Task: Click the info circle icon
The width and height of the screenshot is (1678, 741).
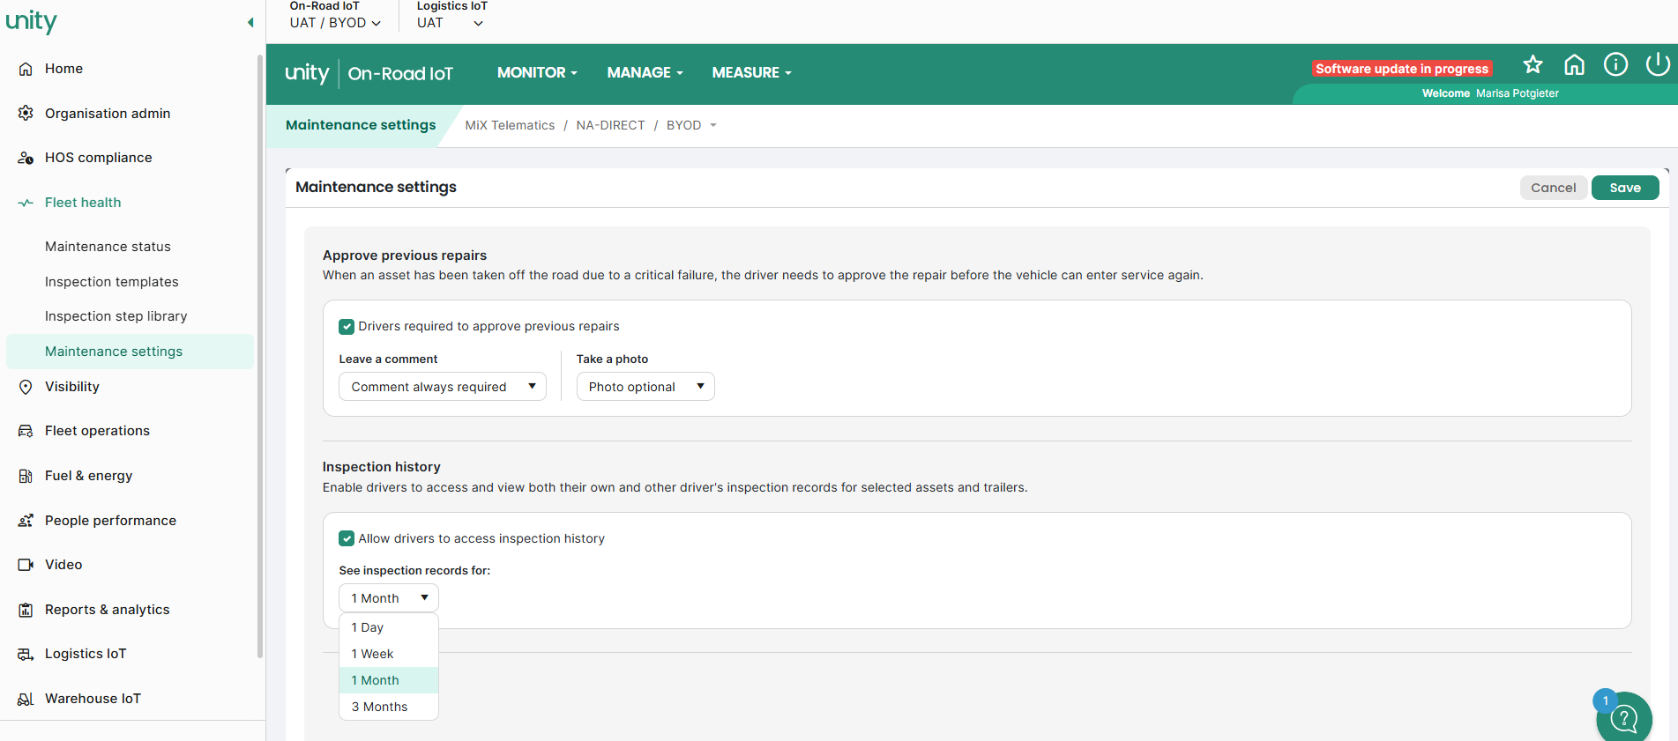Action: [1615, 64]
